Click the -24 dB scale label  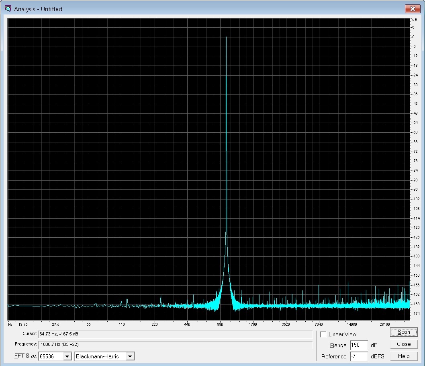pyautogui.click(x=415, y=75)
